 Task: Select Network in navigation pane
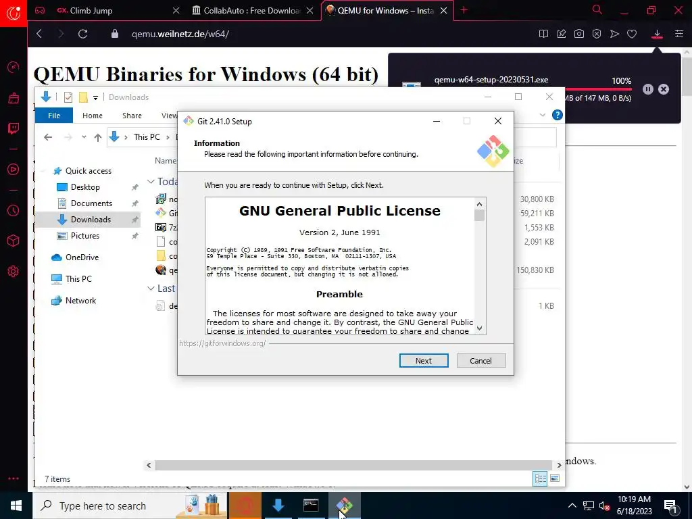point(81,301)
